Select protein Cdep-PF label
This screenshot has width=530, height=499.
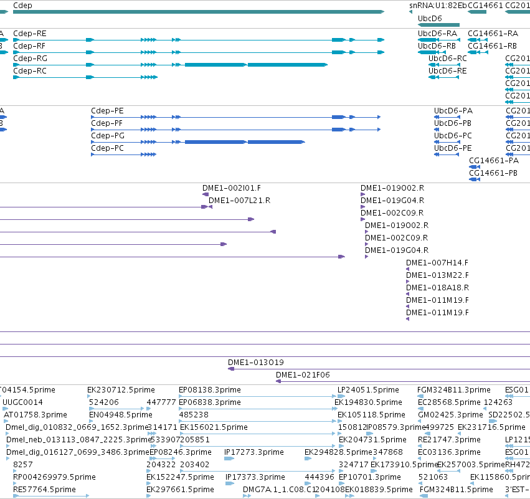[107, 123]
